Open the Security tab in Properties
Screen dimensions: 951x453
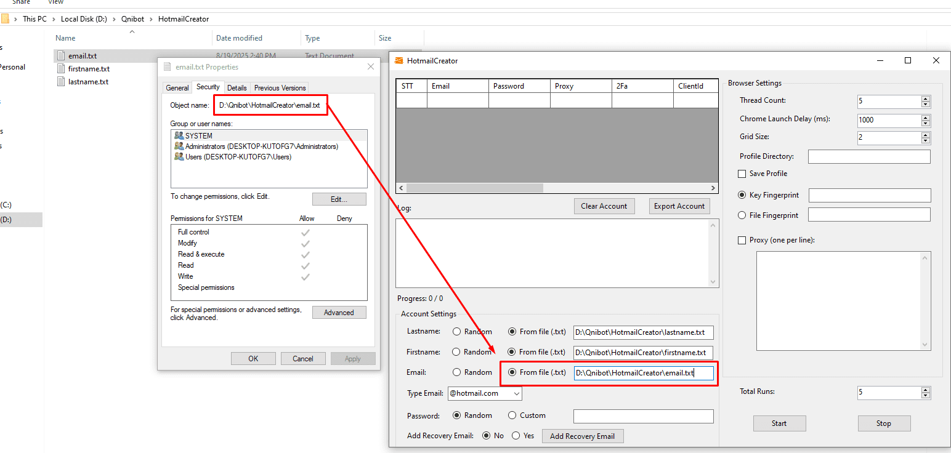point(208,87)
